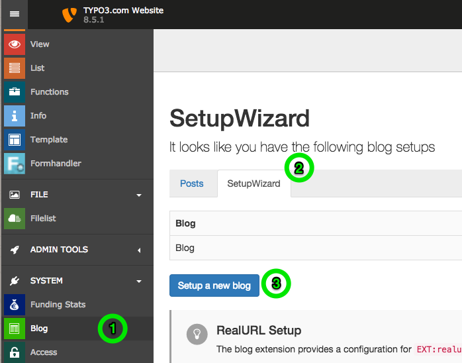Image resolution: width=462 pixels, height=363 pixels.
Task: Click the View module eye icon
Action: (15, 44)
